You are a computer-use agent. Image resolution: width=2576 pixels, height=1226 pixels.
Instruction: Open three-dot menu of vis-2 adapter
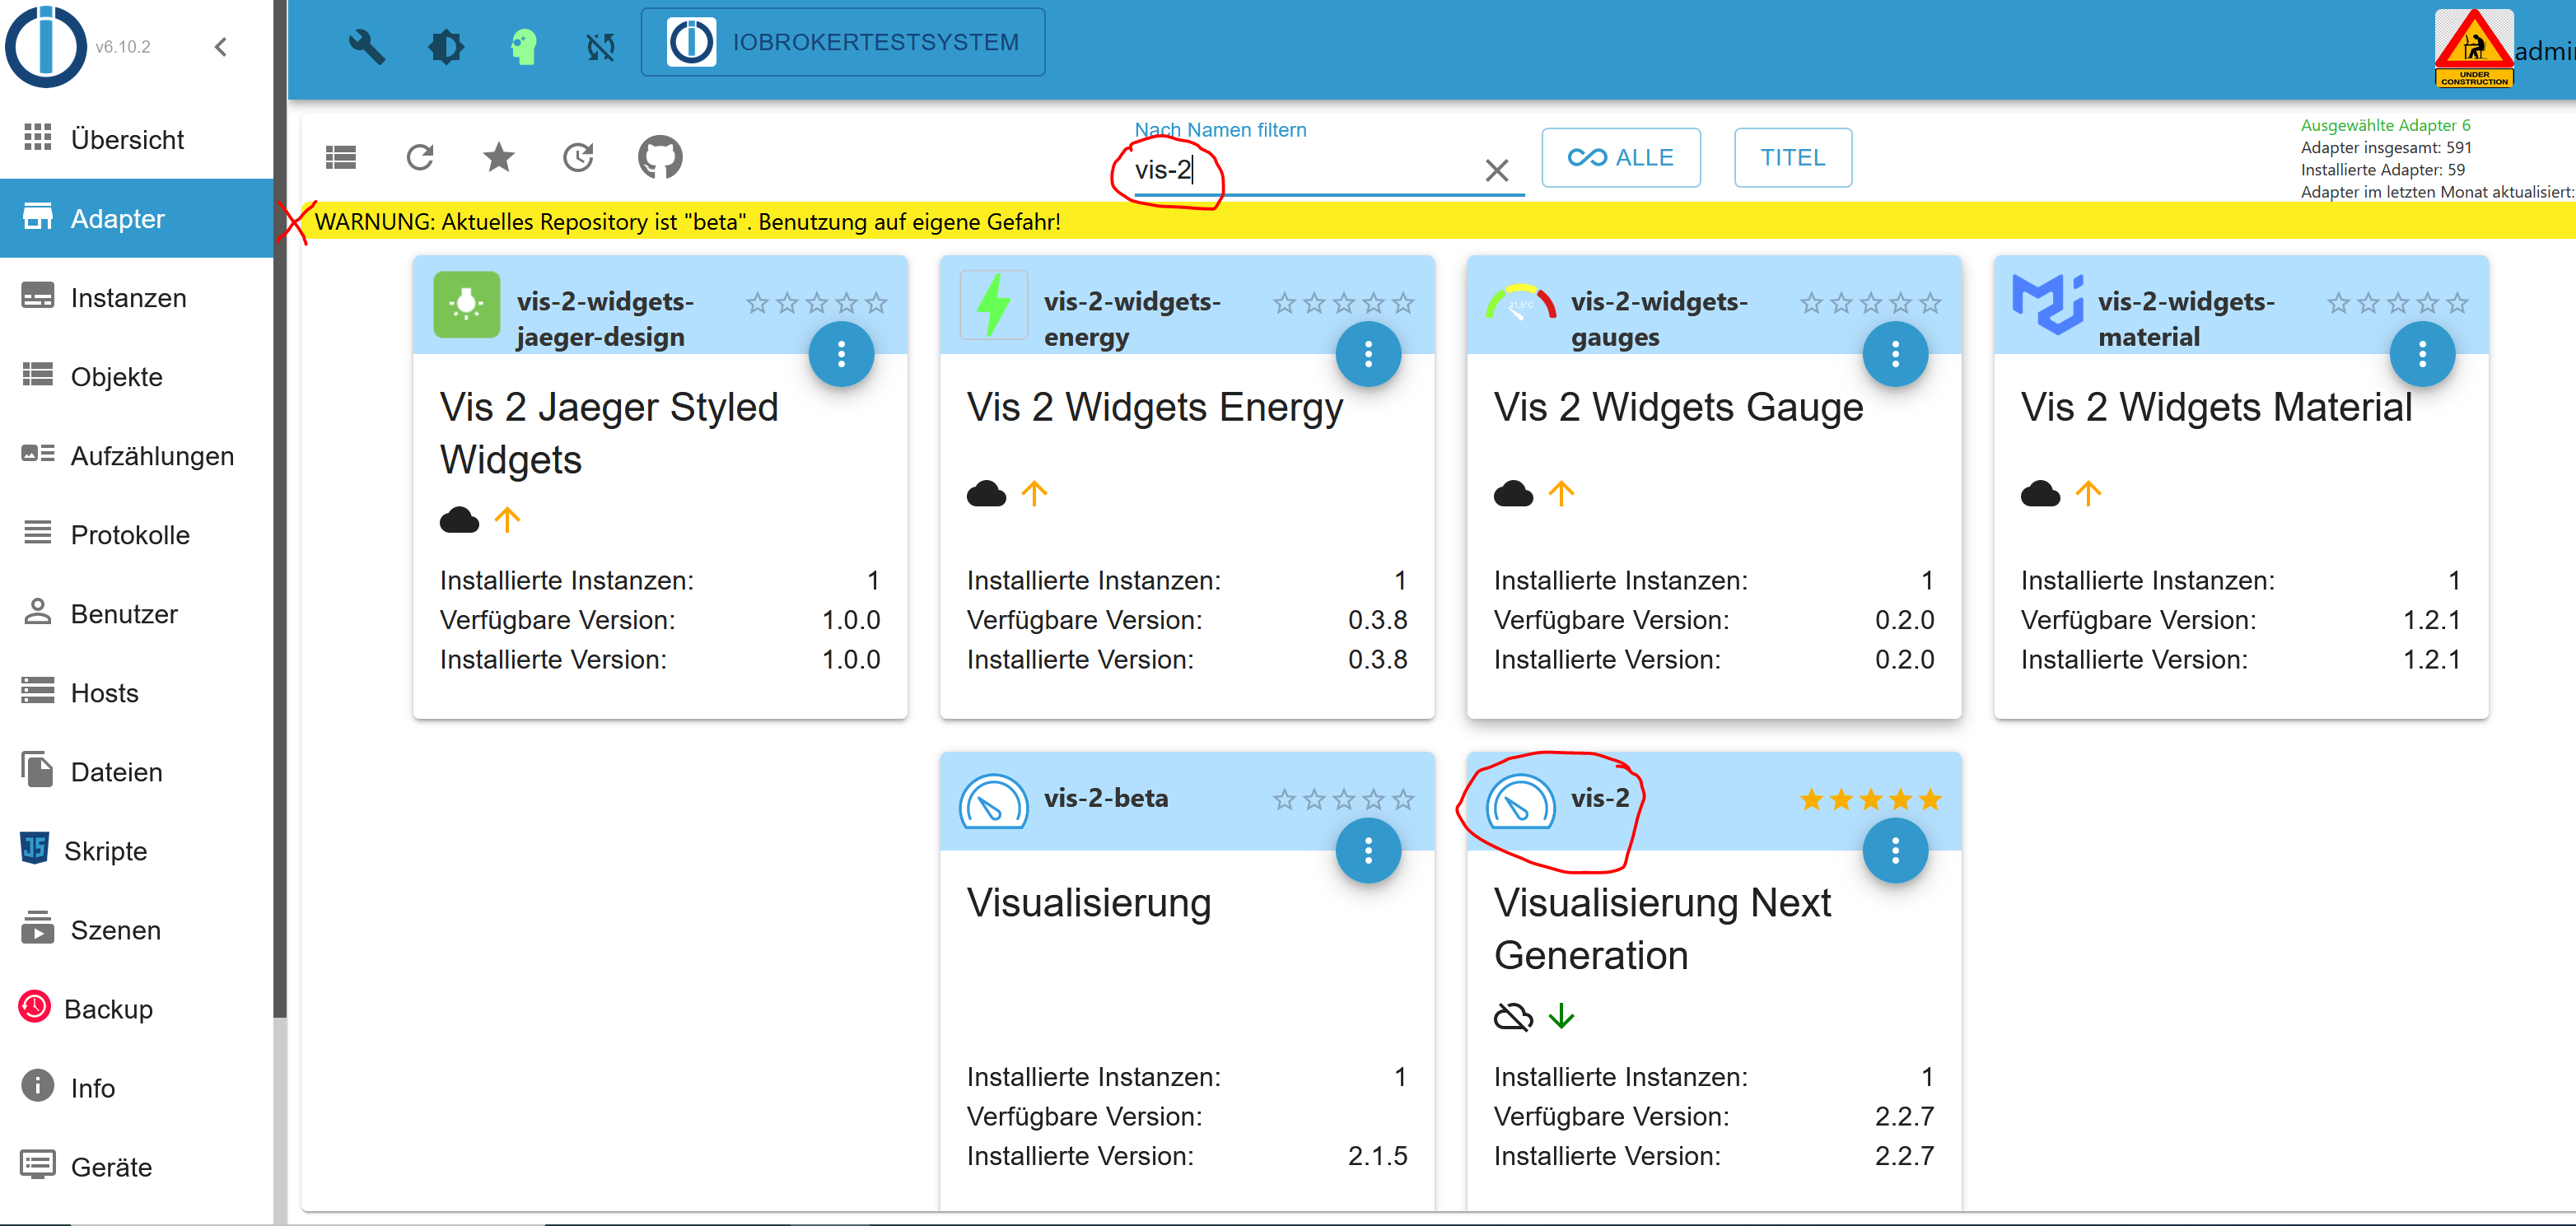point(1895,850)
